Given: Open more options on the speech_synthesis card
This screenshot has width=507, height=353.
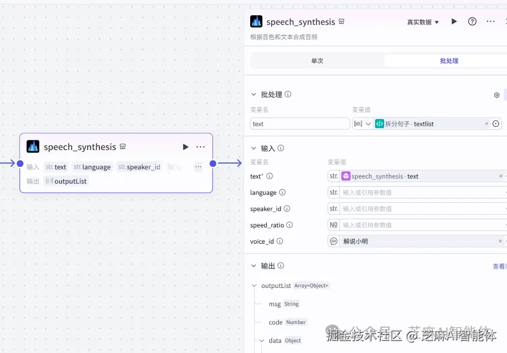Looking at the screenshot, I should (x=200, y=146).
